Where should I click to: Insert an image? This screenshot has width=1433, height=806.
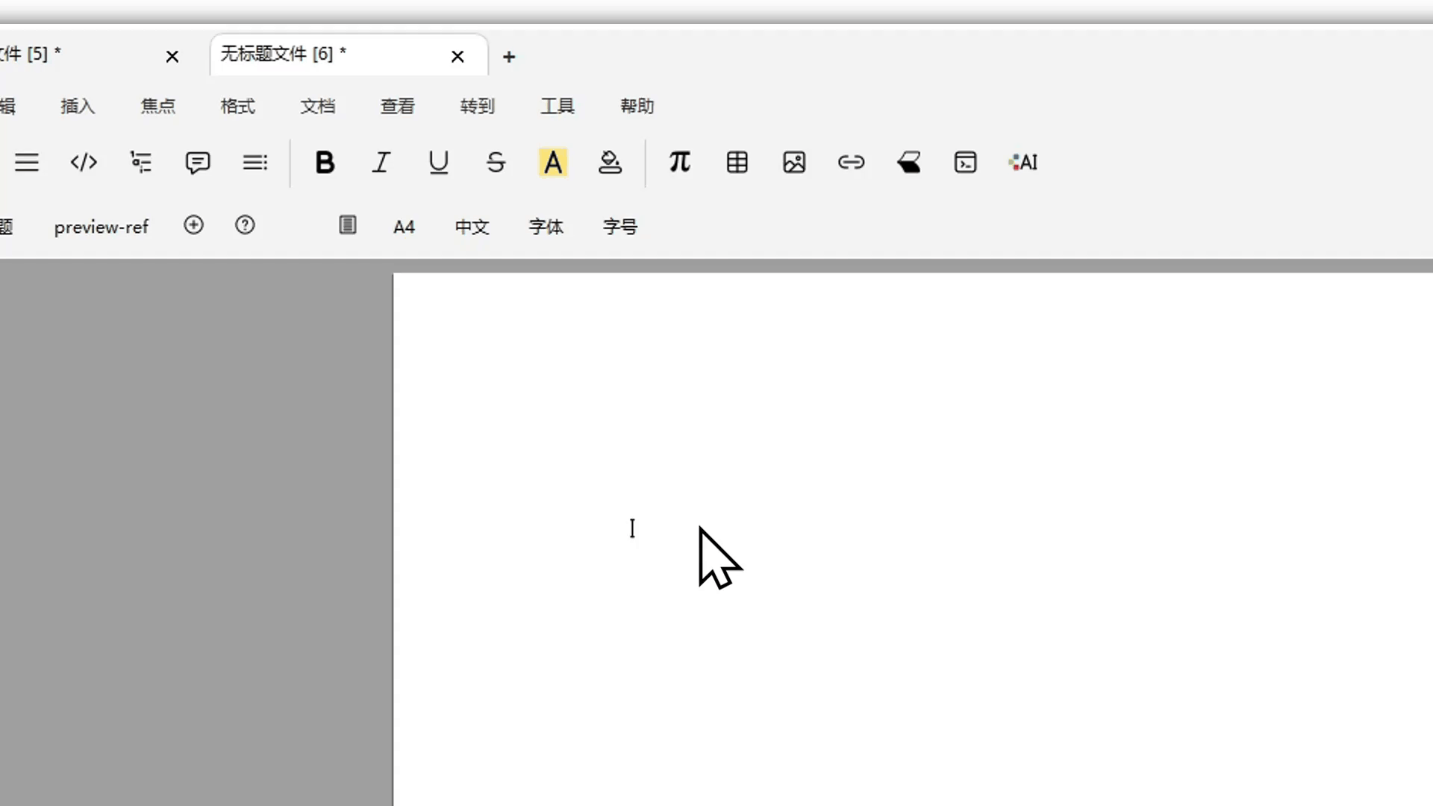pos(794,162)
